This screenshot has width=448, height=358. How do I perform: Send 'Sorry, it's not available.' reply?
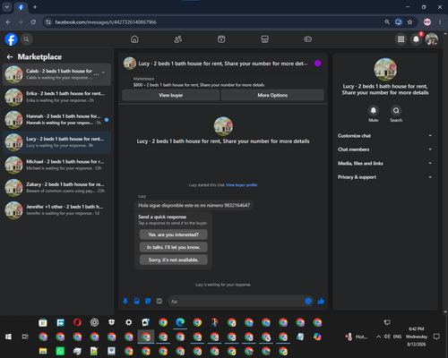(x=174, y=260)
